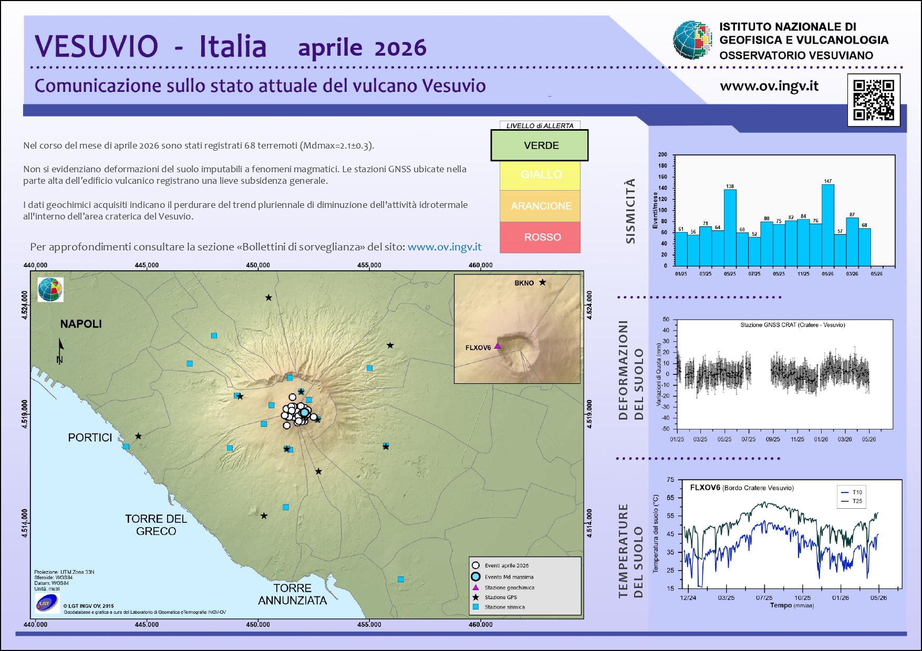Click the north arrow on the map
The width and height of the screenshot is (922, 651).
60,351
